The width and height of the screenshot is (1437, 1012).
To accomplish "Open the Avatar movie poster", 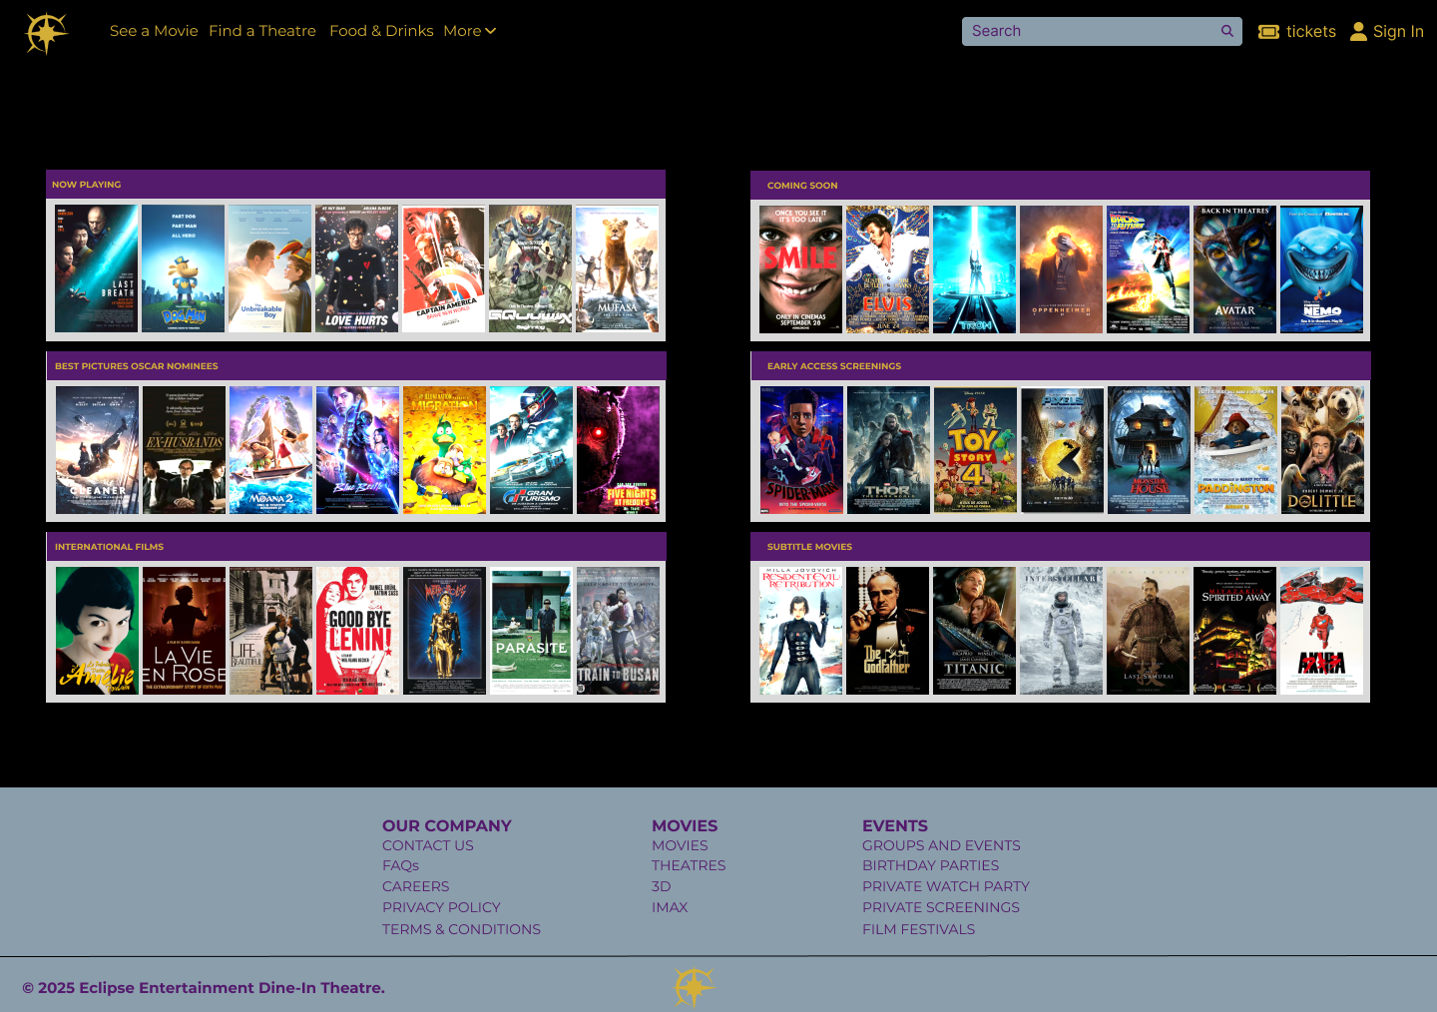I will coord(1234,269).
